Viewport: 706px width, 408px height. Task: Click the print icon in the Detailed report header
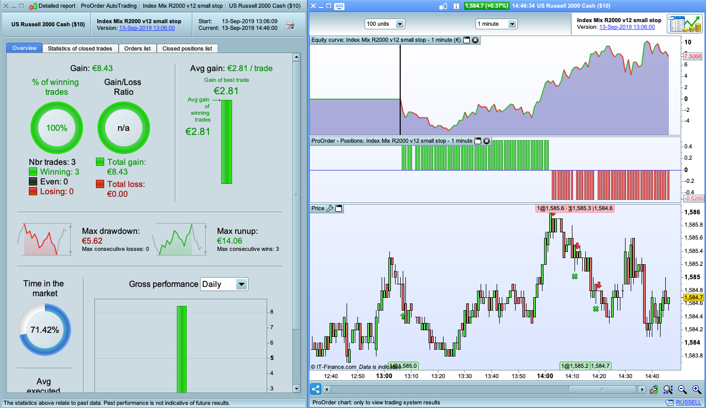point(290,24)
